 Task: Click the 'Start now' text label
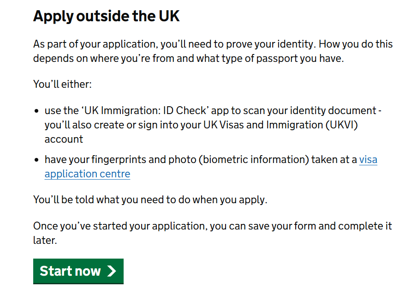(70, 271)
